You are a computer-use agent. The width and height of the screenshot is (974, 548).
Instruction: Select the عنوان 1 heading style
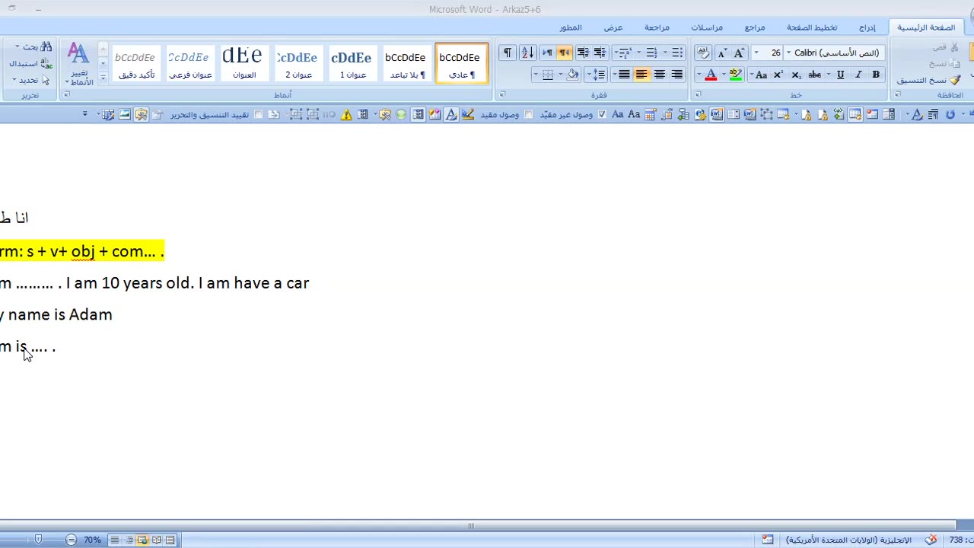[352, 63]
